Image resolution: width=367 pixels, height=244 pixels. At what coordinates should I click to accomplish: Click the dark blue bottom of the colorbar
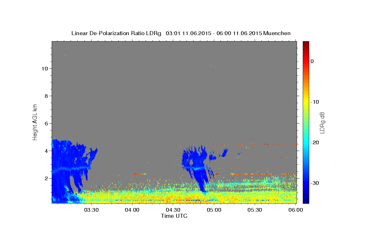(x=306, y=200)
